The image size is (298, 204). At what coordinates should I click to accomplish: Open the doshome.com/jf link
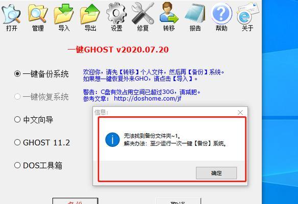(x=147, y=98)
